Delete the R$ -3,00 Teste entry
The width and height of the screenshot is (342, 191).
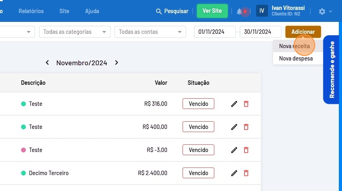246,150
